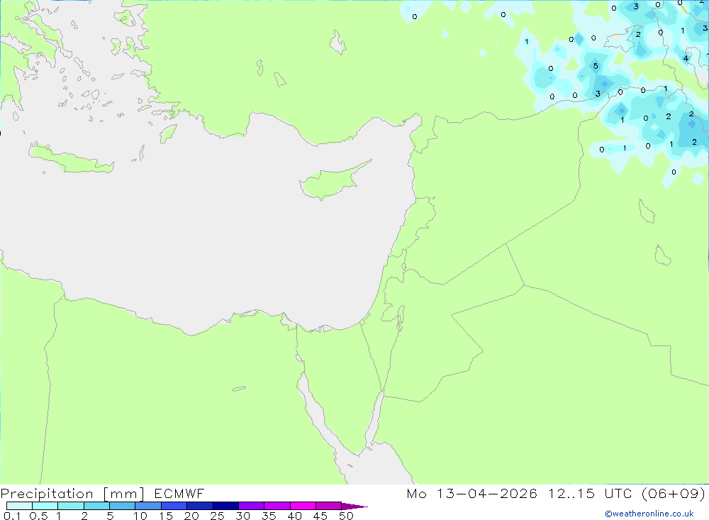Click the island of Crete on the map
This screenshot has width=709, height=520.
pyautogui.click(x=70, y=159)
